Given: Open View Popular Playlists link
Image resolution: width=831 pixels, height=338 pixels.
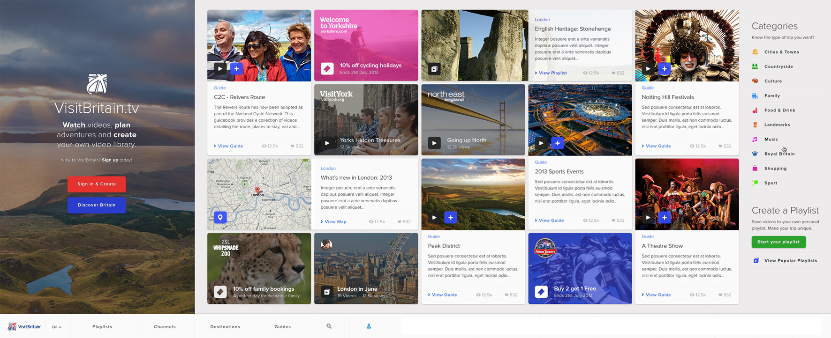Looking at the screenshot, I should 786,261.
